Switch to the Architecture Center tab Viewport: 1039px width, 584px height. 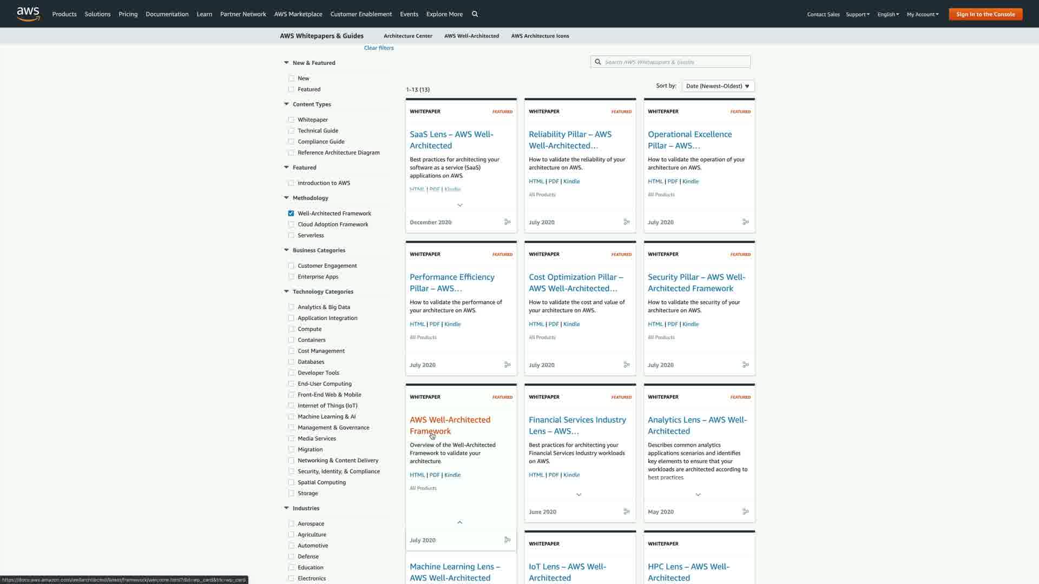click(x=407, y=36)
